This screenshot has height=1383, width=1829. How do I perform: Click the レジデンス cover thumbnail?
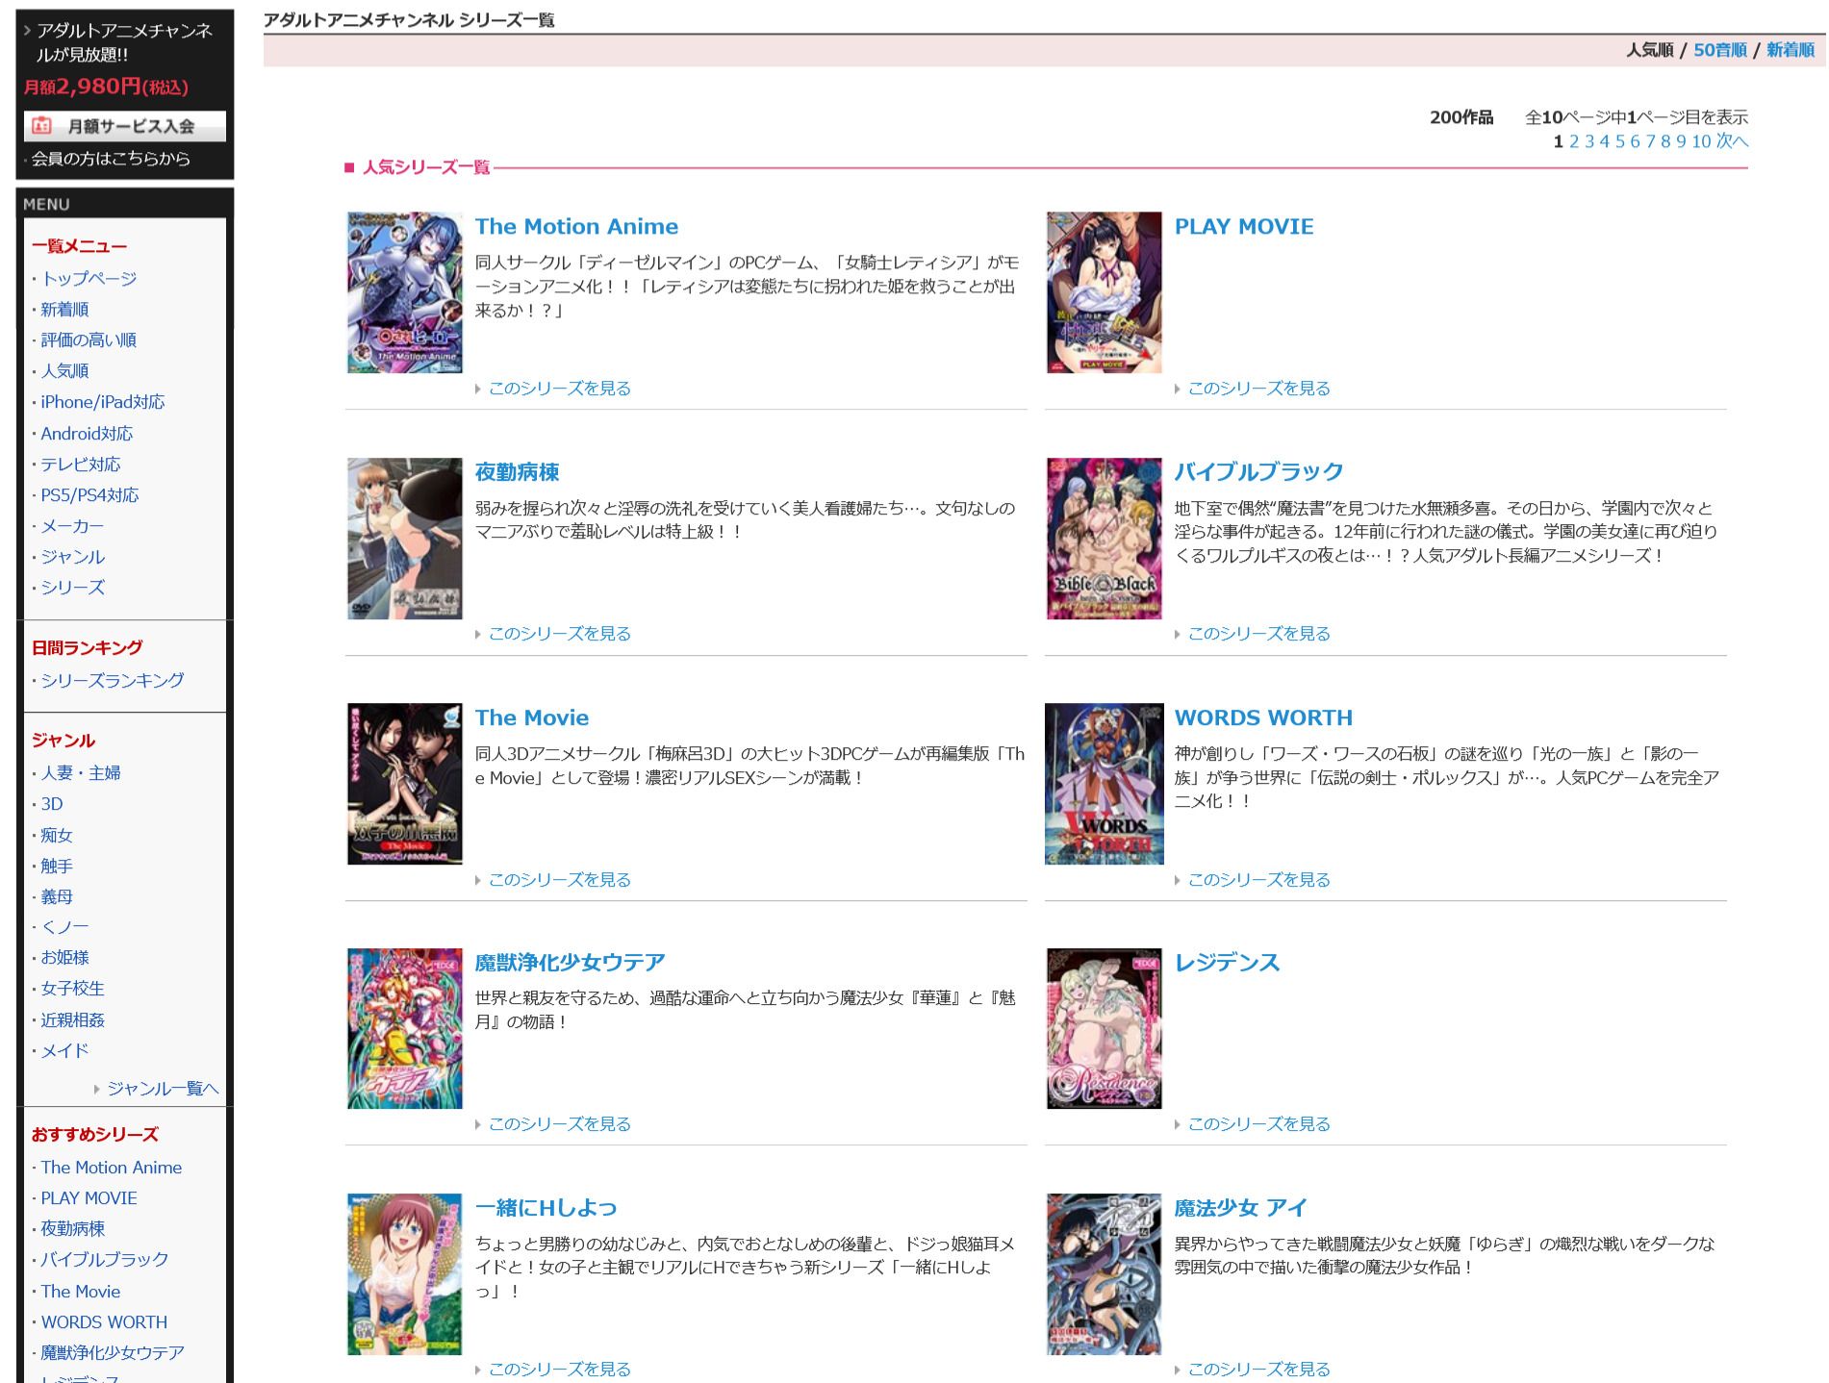pyautogui.click(x=1105, y=1029)
